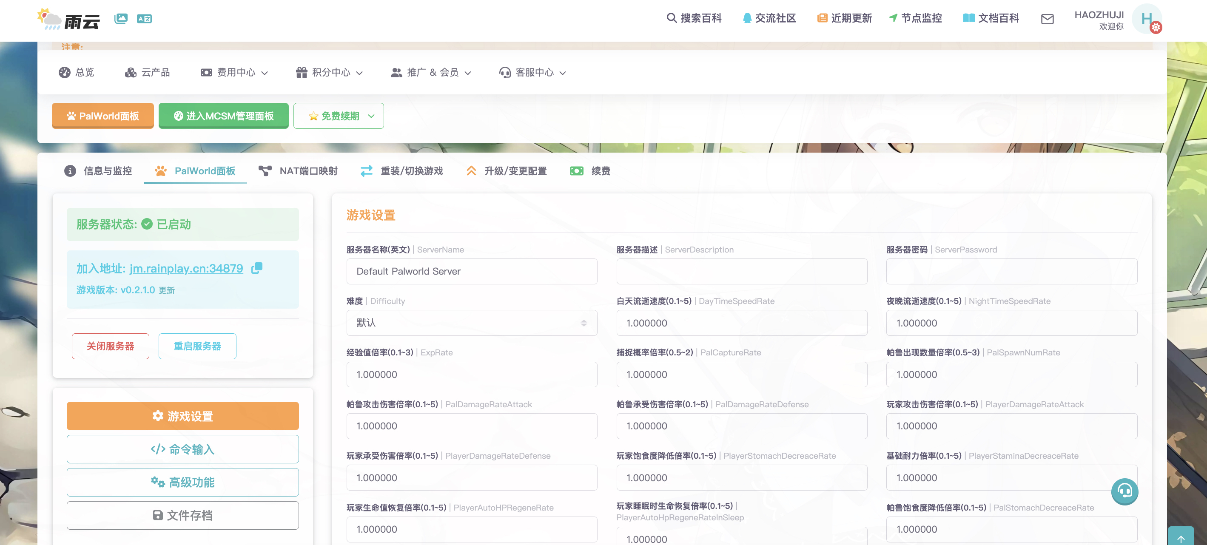Click the docs wiki book icon
Viewport: 1207px width, 545px height.
(x=968, y=18)
